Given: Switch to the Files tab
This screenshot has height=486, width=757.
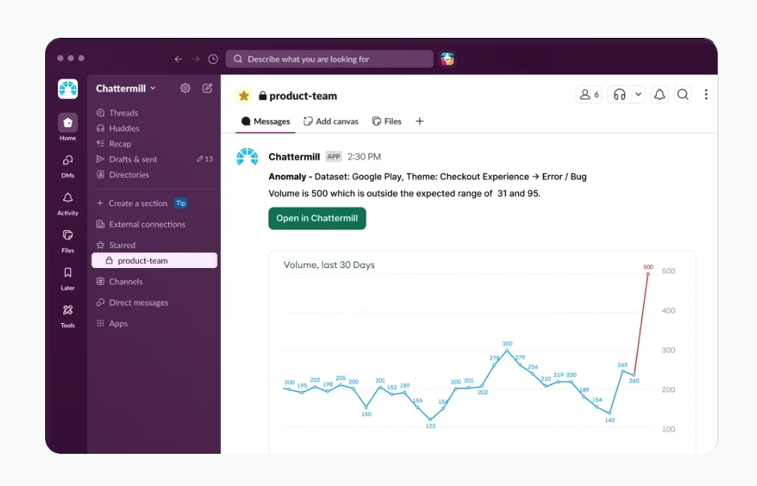Looking at the screenshot, I should (386, 121).
